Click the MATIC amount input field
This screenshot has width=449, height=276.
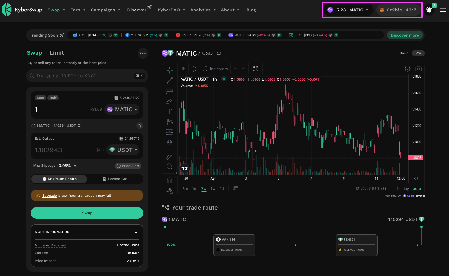click(60, 109)
